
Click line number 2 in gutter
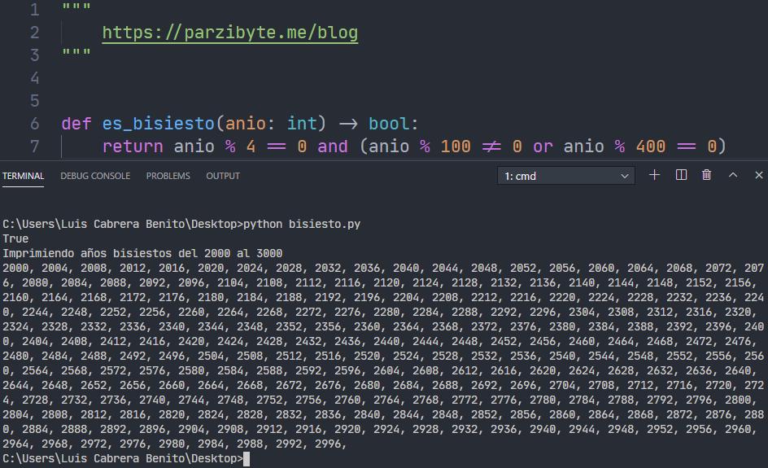click(x=34, y=33)
